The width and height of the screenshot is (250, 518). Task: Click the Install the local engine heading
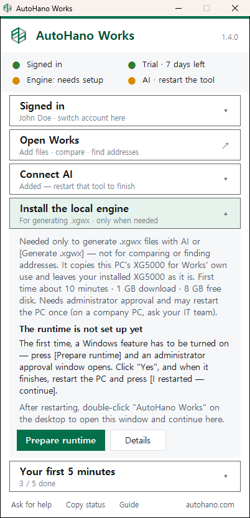click(x=74, y=209)
